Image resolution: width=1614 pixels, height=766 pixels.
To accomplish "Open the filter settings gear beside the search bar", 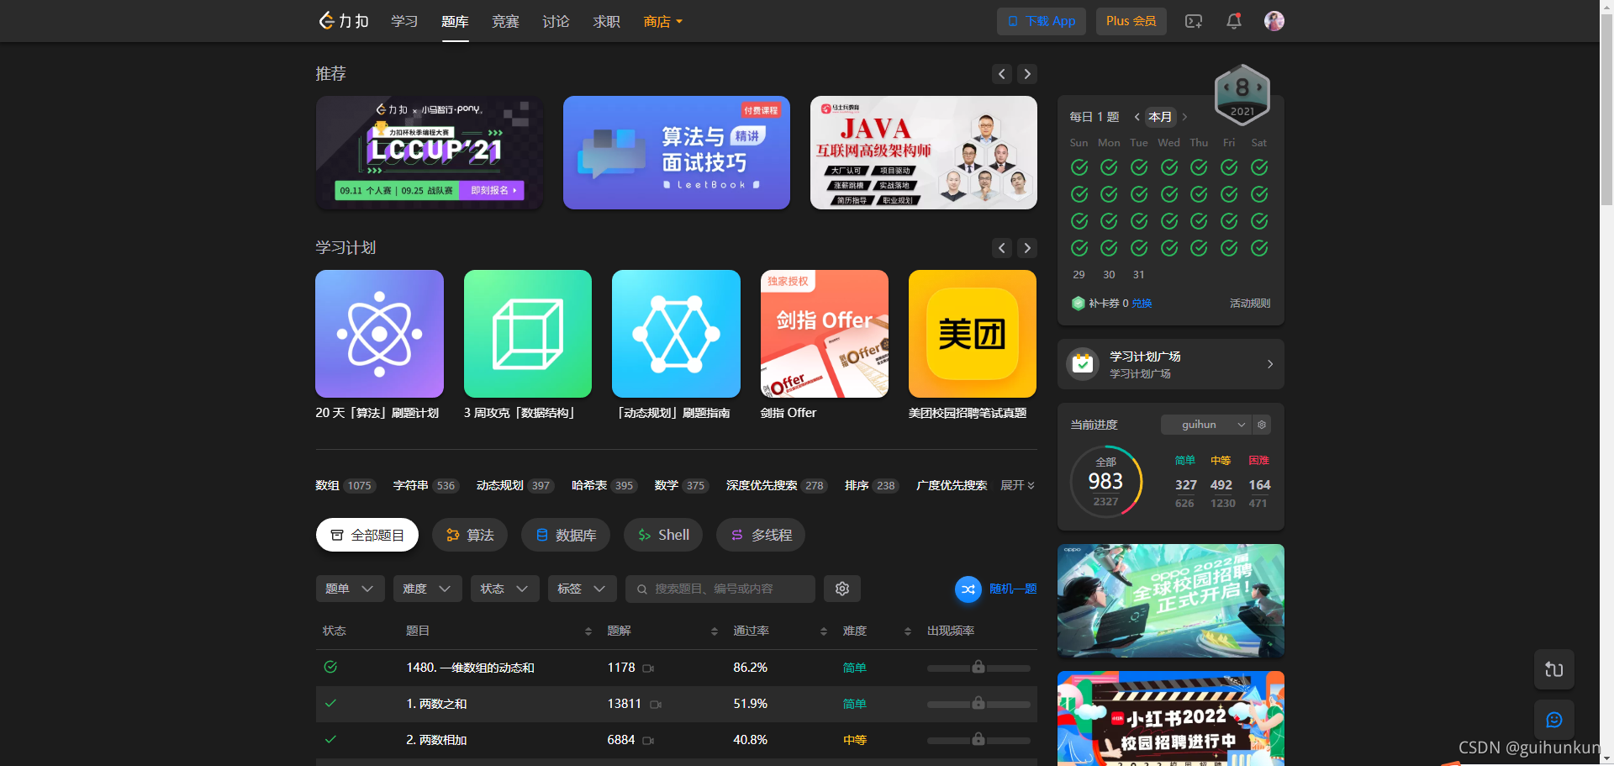I will tap(841, 589).
